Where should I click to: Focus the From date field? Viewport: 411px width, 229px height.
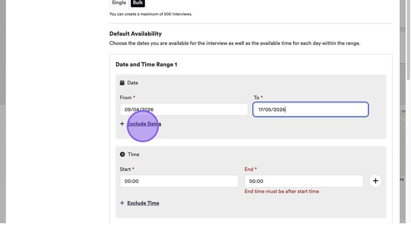[184, 109]
